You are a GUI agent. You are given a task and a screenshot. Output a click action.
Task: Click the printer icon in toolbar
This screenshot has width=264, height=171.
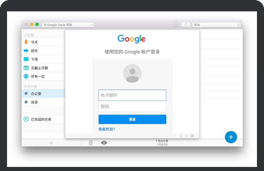pos(176,25)
